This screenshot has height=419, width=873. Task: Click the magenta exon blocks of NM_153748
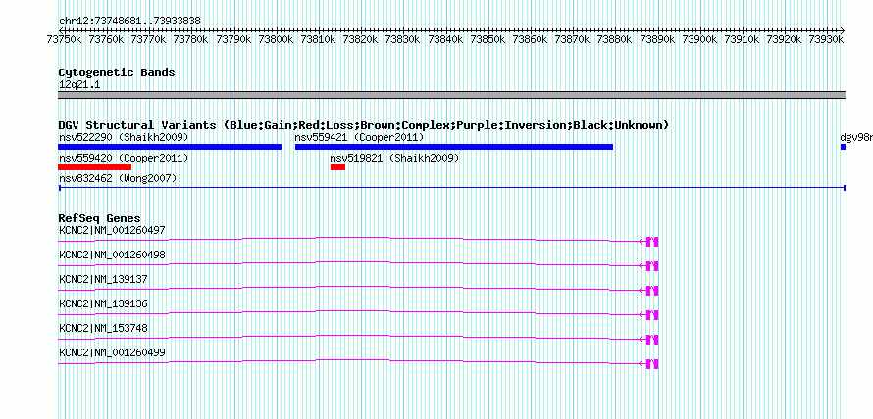coord(652,340)
